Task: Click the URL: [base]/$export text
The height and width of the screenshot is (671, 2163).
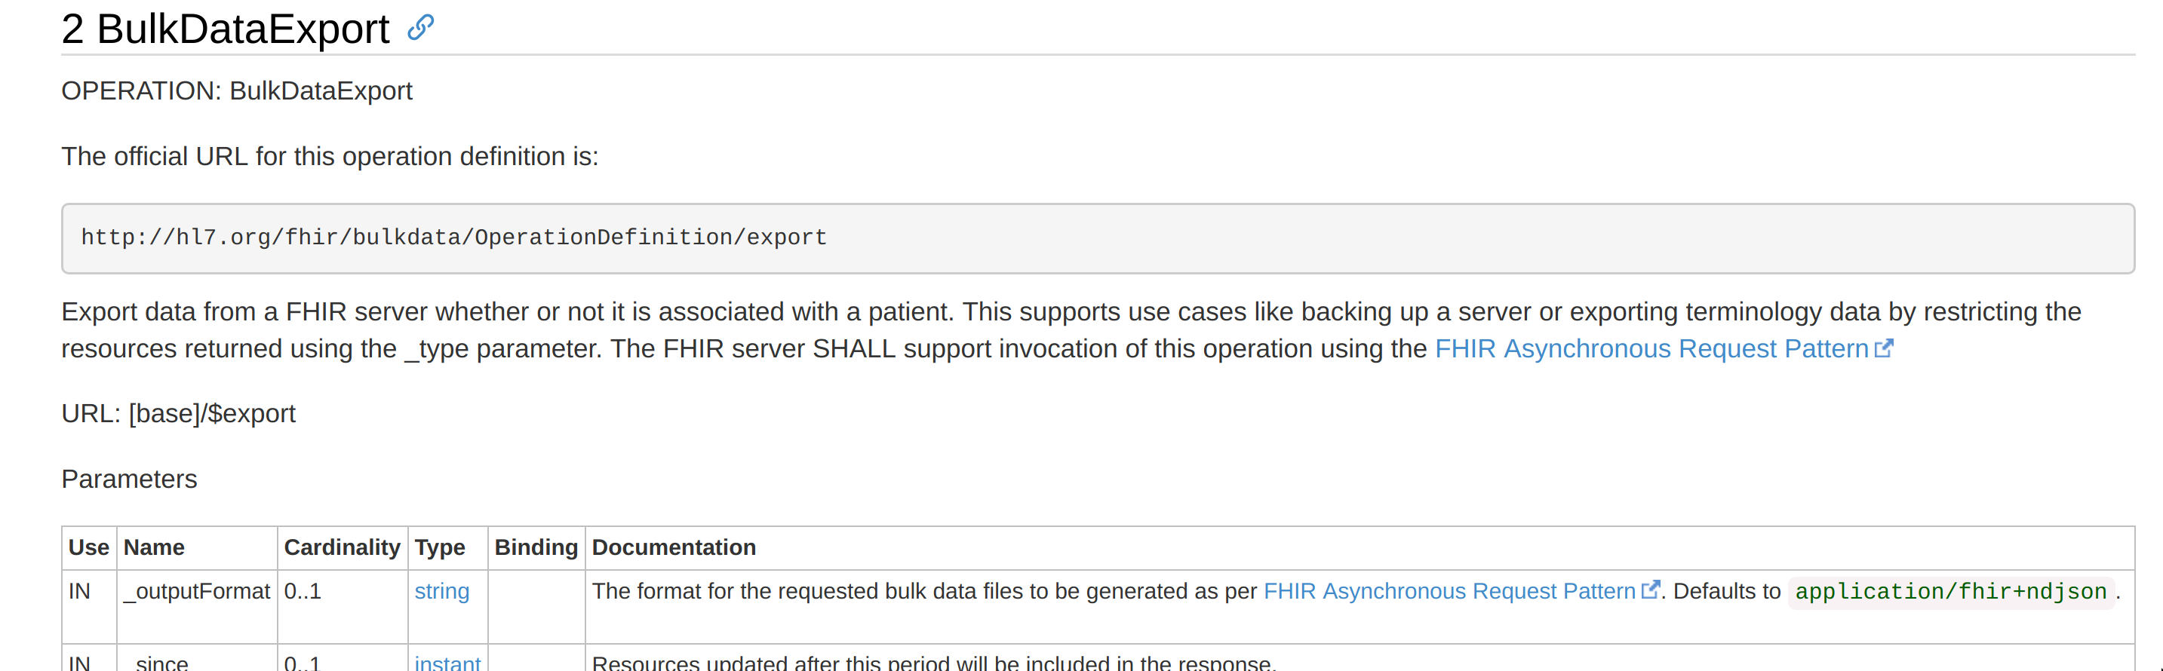Action: [178, 413]
